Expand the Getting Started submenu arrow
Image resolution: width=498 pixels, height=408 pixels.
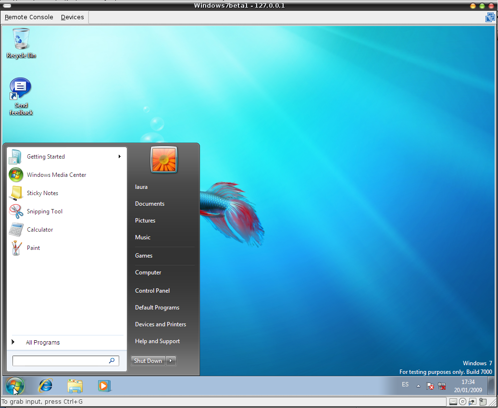click(120, 157)
